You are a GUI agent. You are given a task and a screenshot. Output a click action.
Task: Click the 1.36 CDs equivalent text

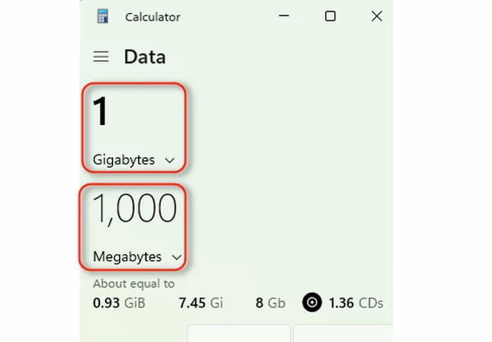[354, 303]
